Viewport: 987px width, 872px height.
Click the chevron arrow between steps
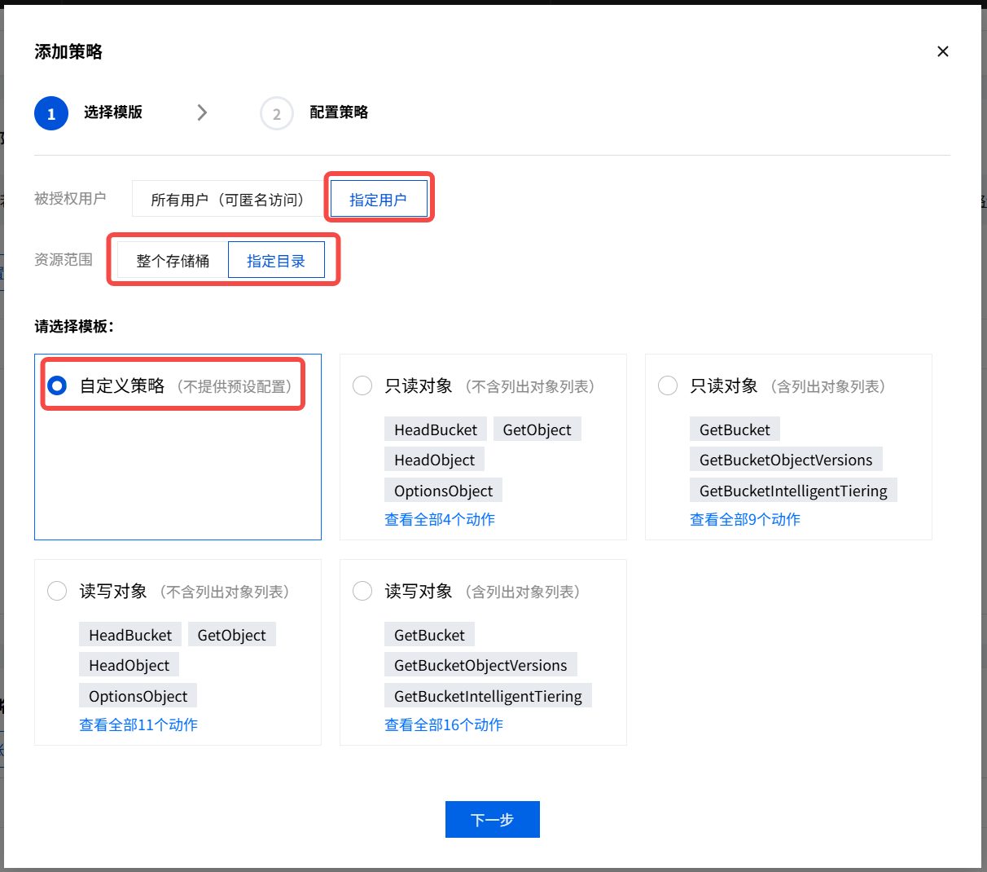coord(202,112)
